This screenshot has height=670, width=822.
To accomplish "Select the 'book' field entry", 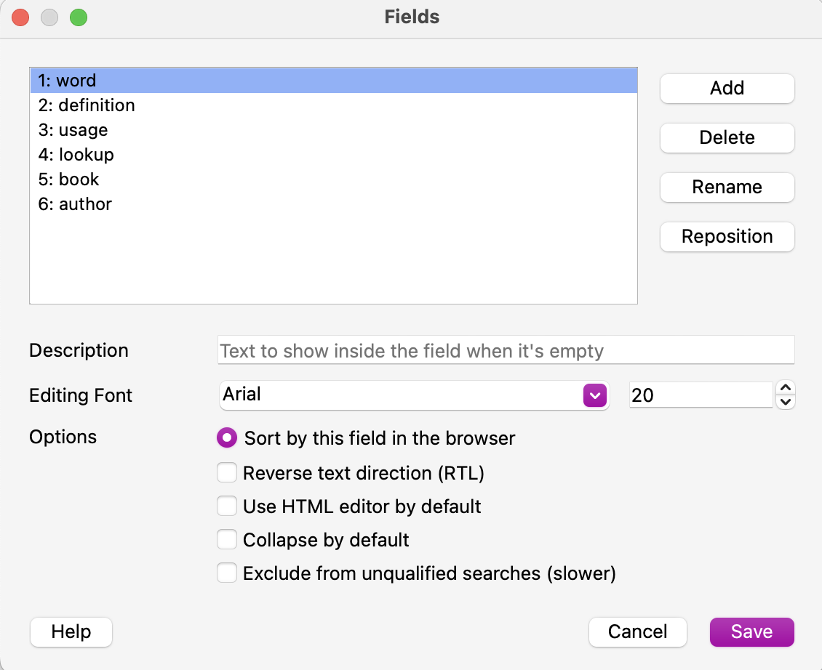I will pyautogui.click(x=68, y=179).
